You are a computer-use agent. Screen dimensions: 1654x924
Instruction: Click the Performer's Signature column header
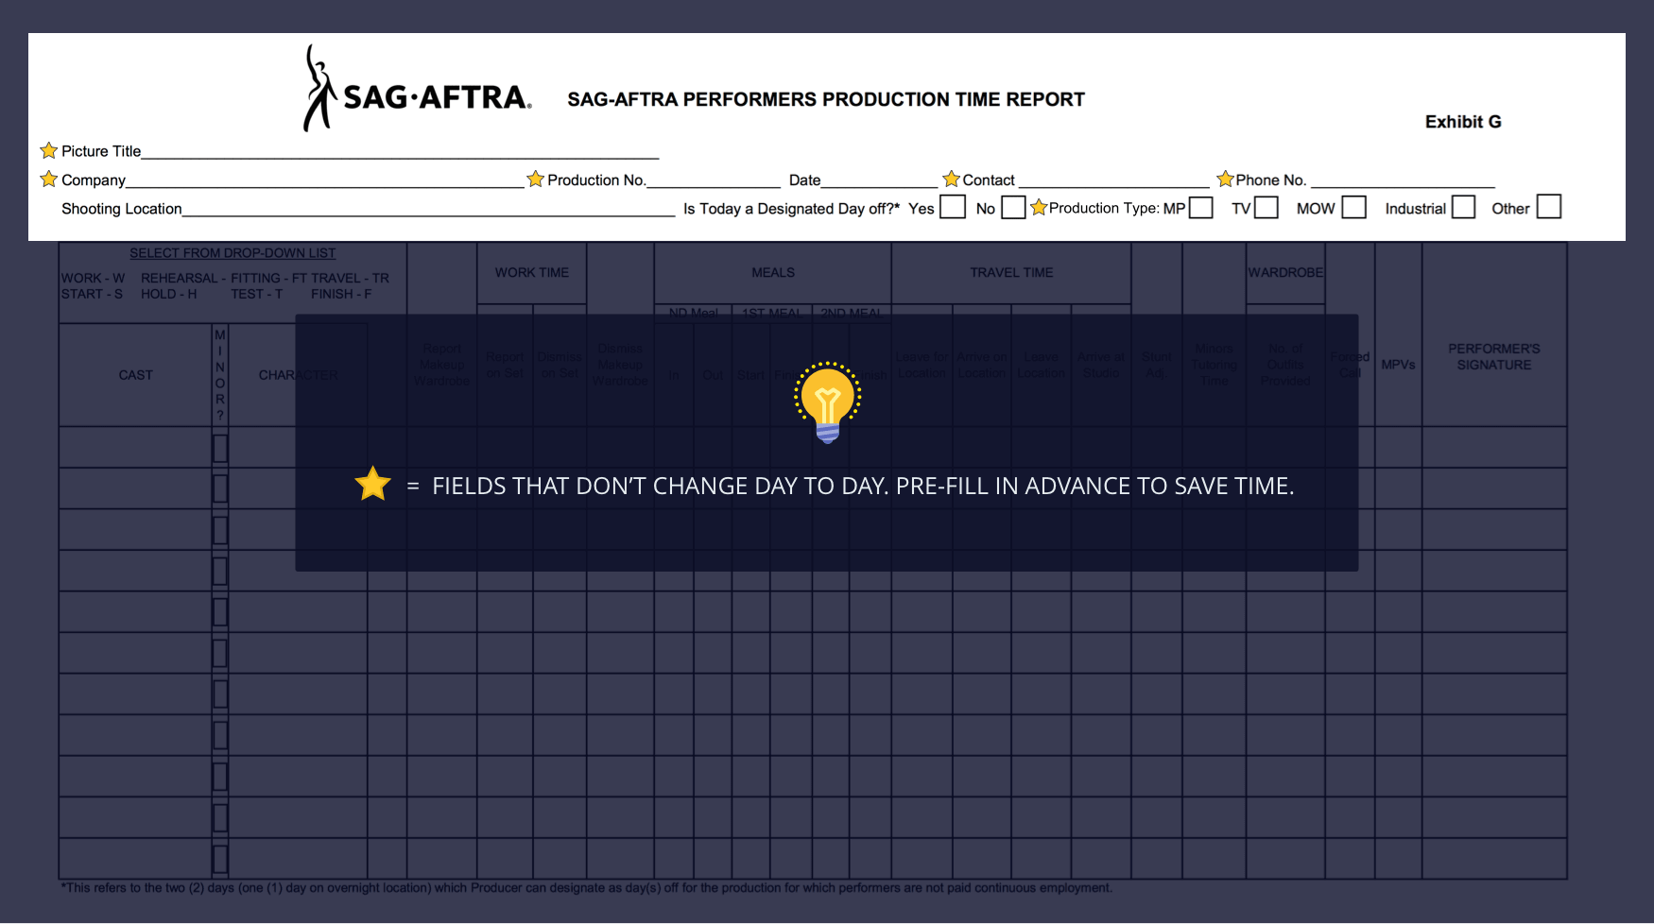(1494, 356)
